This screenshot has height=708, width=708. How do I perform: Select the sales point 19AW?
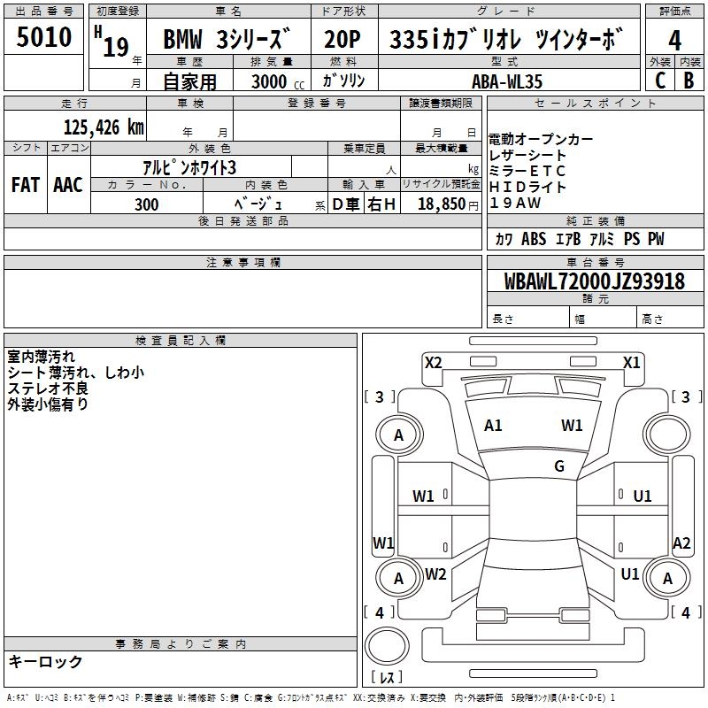click(x=515, y=203)
